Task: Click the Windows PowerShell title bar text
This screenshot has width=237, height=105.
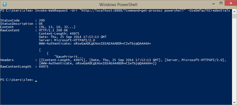Action: 118,4
